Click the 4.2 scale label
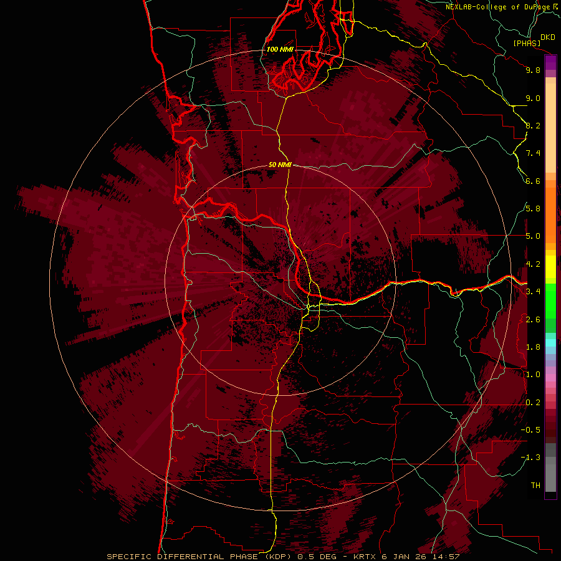This screenshot has height=561, width=561. click(x=533, y=264)
